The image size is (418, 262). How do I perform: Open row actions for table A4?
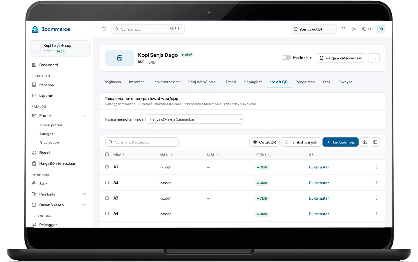376,214
